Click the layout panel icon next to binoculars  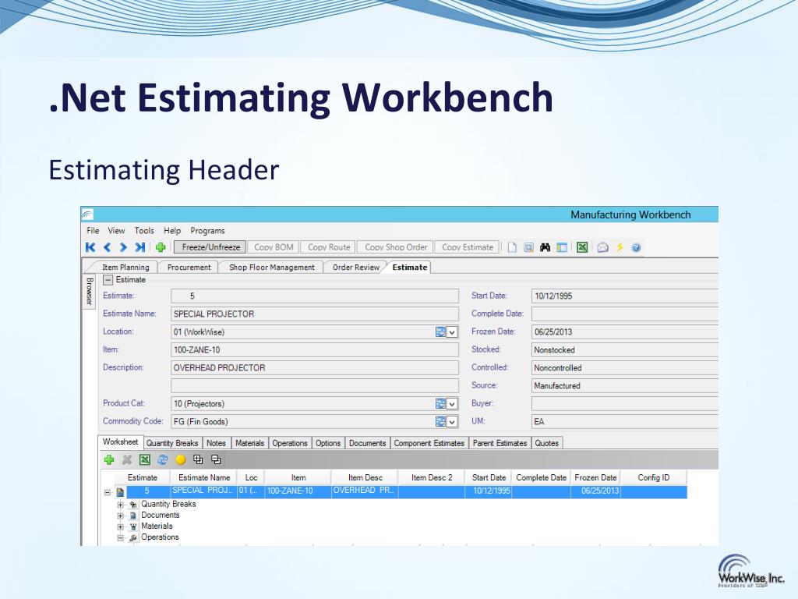[x=562, y=247]
